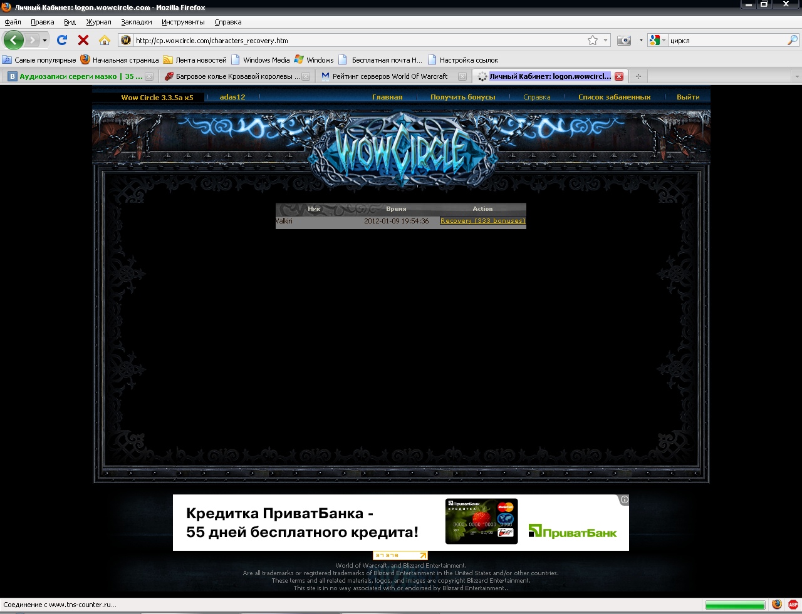Close the Личный Кабинет tab
802x614 pixels.
(x=619, y=76)
